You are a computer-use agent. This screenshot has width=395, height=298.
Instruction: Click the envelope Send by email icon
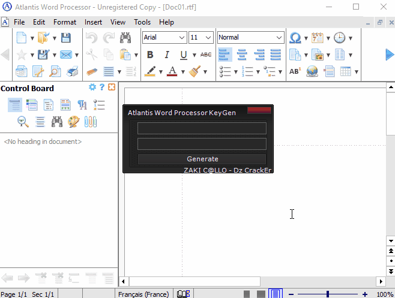66,55
